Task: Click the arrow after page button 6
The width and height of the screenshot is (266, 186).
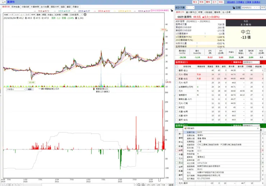Action: click(x=22, y=185)
